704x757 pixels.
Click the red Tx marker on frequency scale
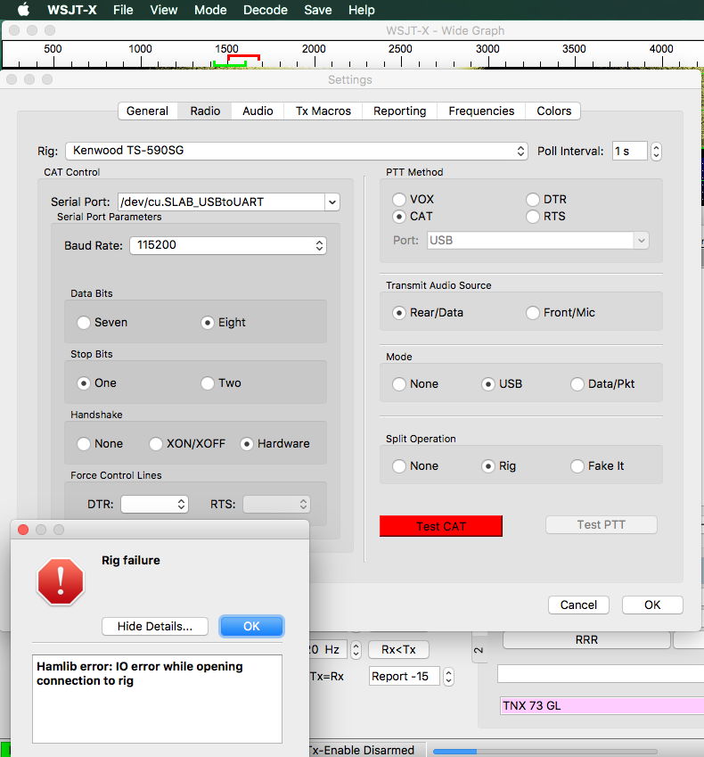(x=243, y=57)
